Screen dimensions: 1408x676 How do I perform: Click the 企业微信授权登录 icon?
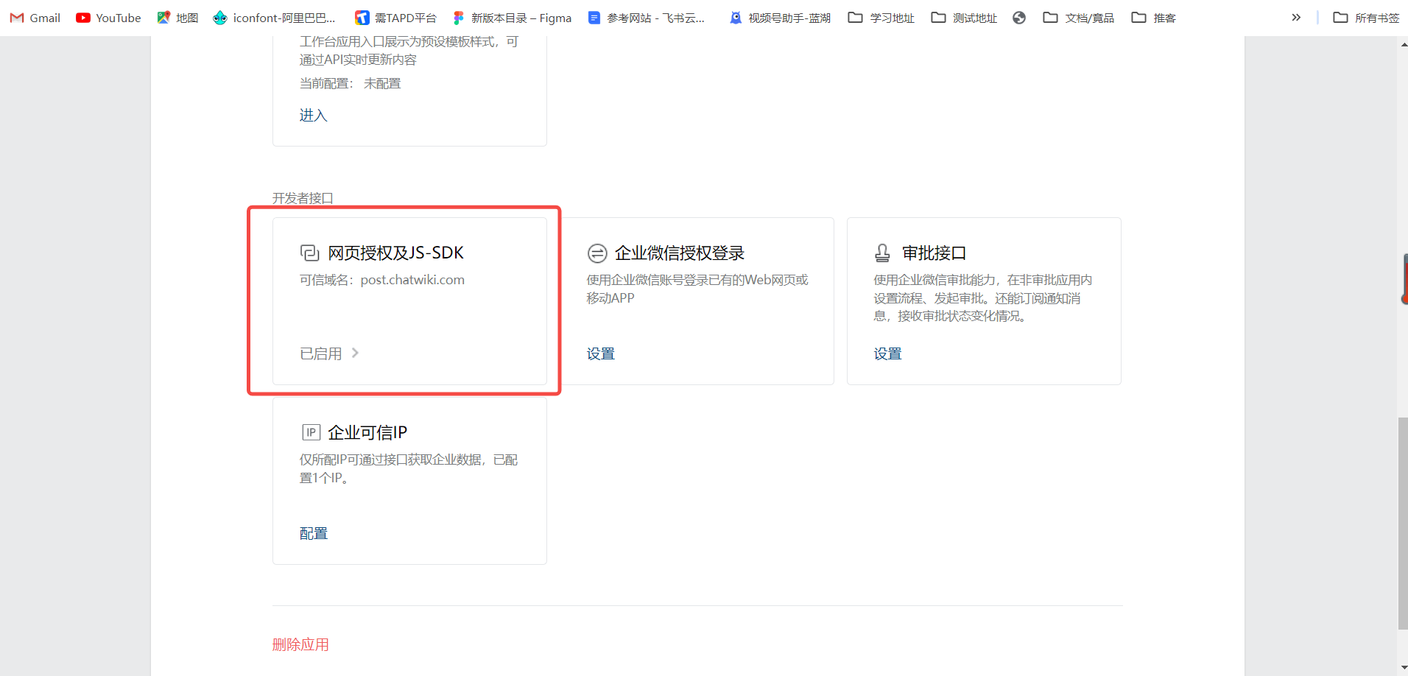click(597, 253)
